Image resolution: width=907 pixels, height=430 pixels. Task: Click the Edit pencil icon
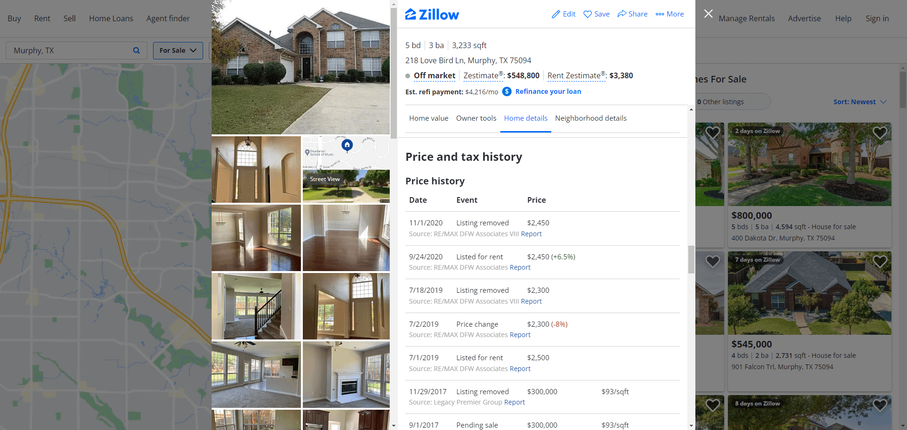(556, 14)
